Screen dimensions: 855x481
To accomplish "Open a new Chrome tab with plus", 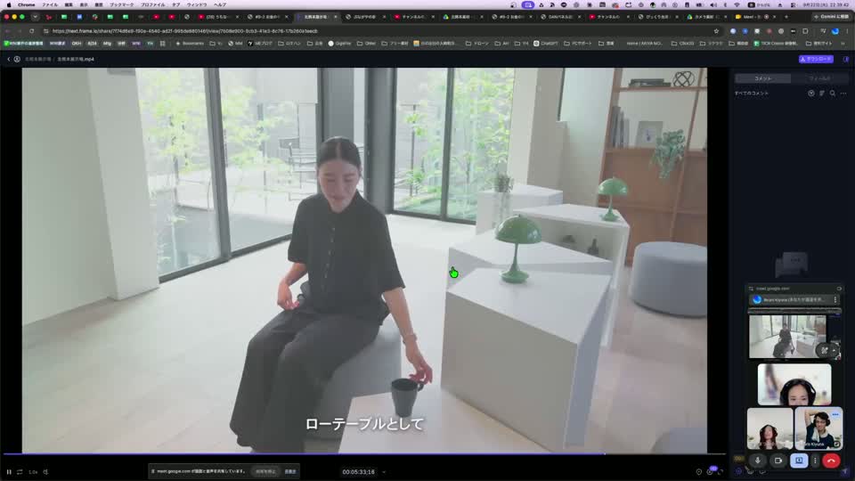I will 786,17.
